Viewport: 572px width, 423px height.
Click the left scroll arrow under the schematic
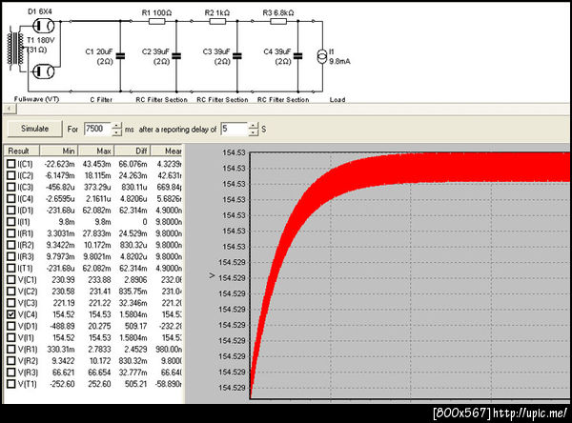(10, 109)
